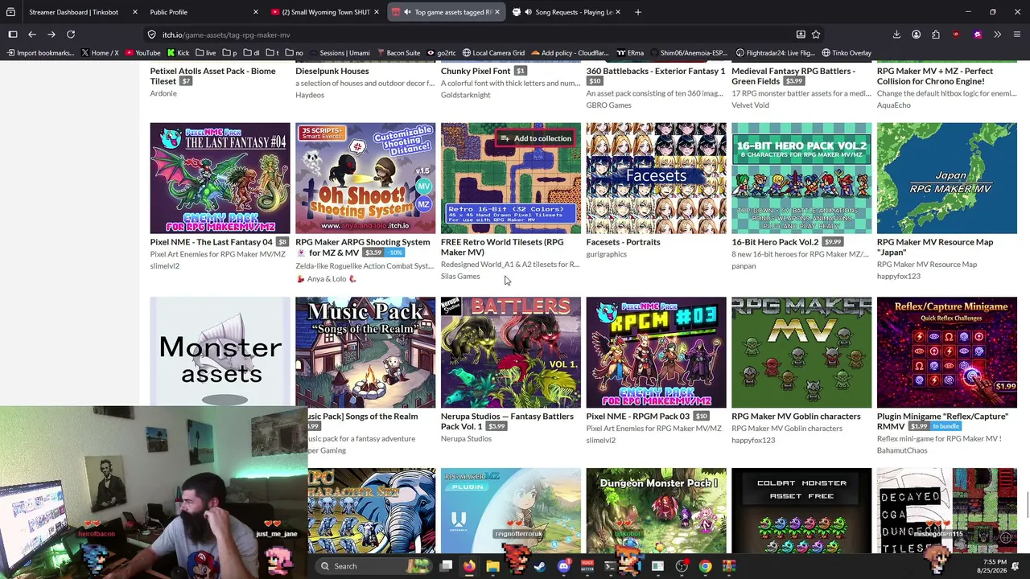Open the Bacon Suite bookmark
Viewport: 1030px width, 579px height.
398,53
